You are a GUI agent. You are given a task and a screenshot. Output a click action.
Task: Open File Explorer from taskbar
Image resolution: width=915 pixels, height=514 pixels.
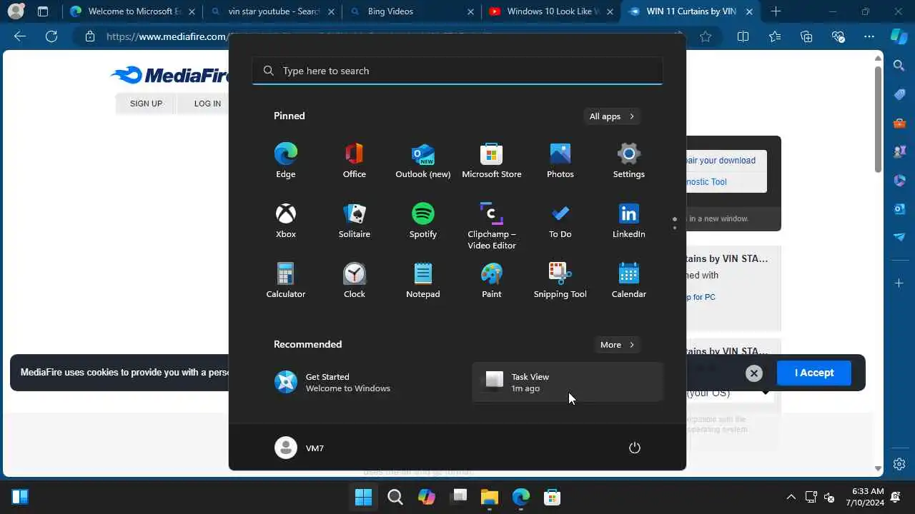tap(489, 497)
